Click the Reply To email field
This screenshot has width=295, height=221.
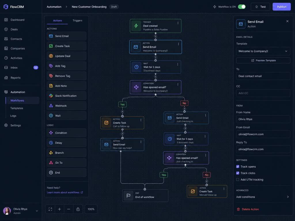[263, 149]
